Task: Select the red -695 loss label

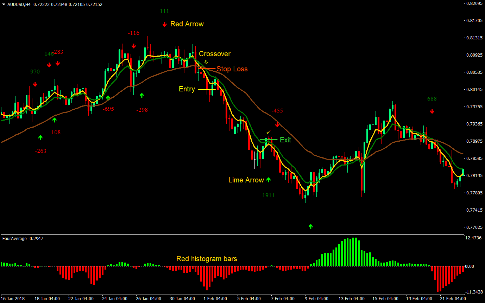Action: click(x=108, y=109)
